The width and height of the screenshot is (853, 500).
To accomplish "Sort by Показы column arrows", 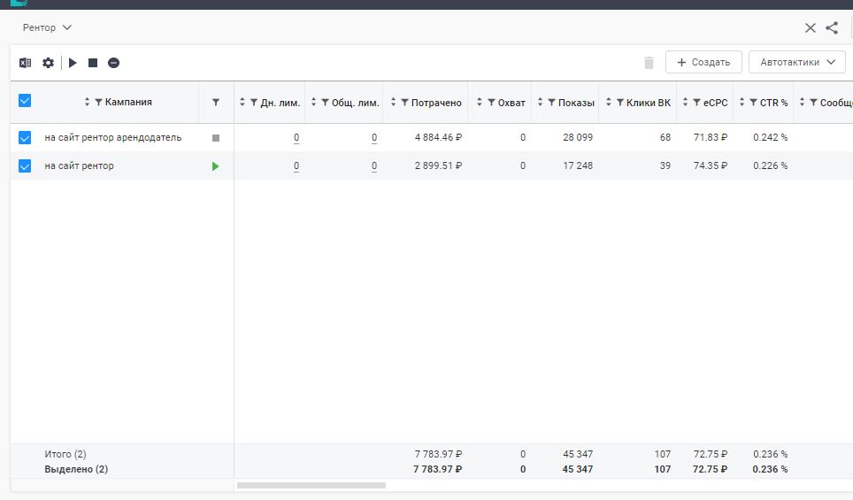I will pos(540,102).
